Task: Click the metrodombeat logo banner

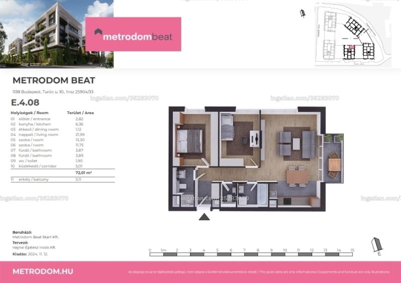Action: tap(133, 34)
